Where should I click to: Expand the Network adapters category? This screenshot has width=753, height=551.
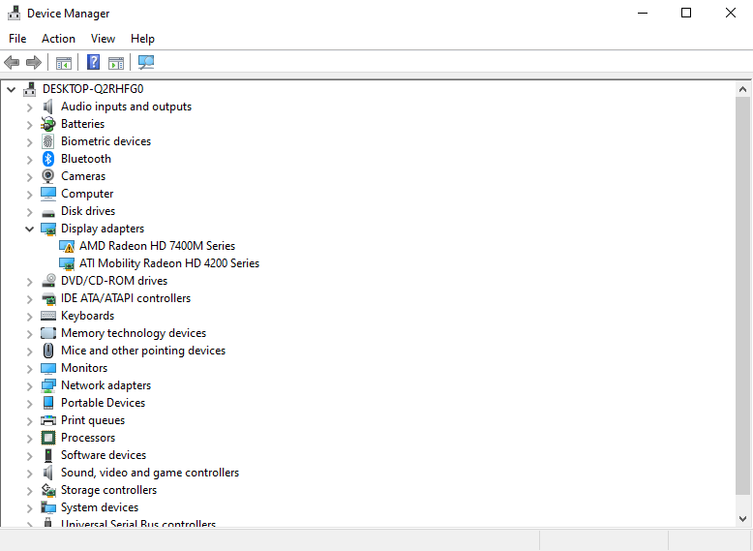click(x=29, y=385)
